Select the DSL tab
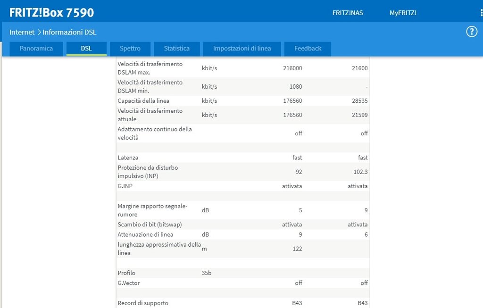The width and height of the screenshot is (483, 308). pos(86,49)
